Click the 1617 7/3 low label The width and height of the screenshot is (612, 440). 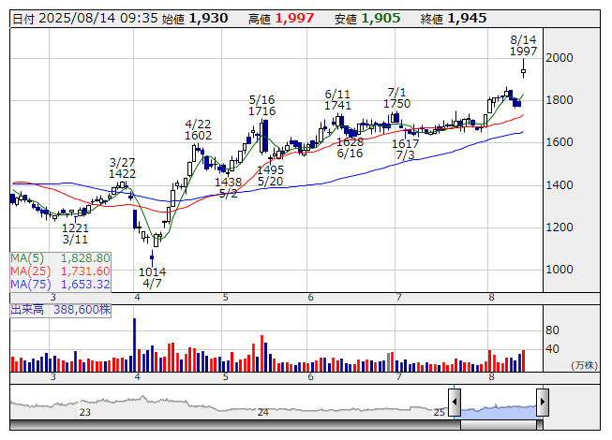405,149
